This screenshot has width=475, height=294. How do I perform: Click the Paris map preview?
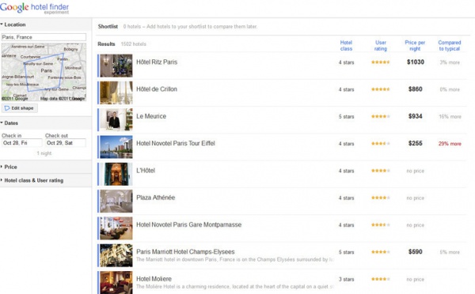44,72
